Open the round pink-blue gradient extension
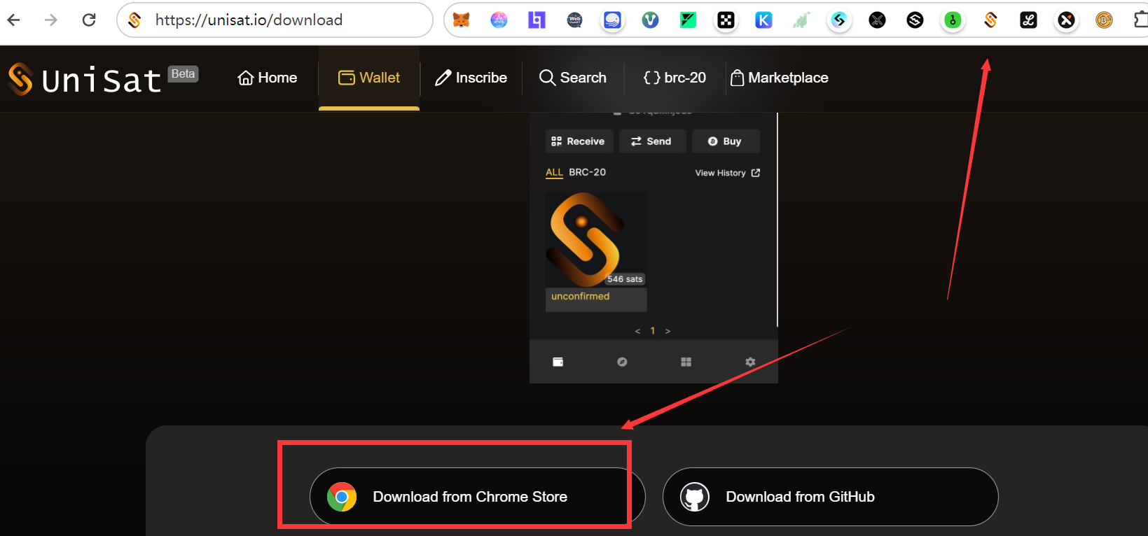Viewport: 1148px width, 536px height. (x=499, y=20)
